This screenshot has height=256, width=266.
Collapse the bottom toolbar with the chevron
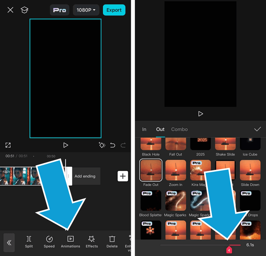click(x=9, y=243)
